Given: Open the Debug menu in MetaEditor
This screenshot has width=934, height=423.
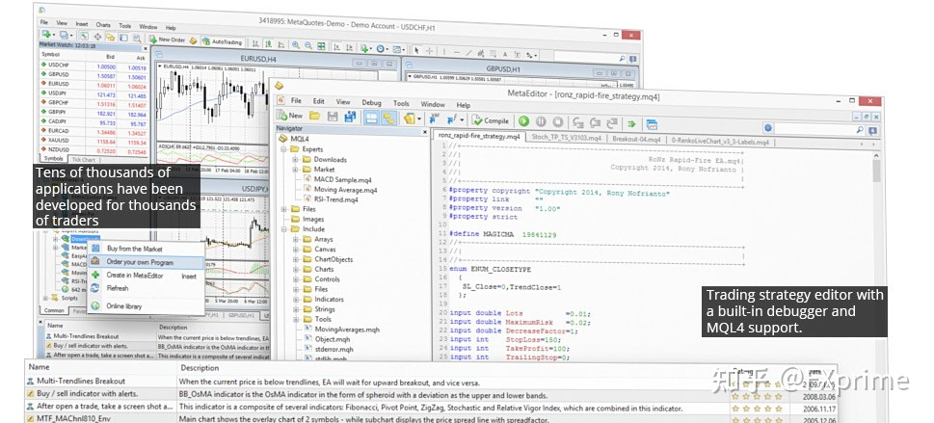Looking at the screenshot, I should coord(371,102).
